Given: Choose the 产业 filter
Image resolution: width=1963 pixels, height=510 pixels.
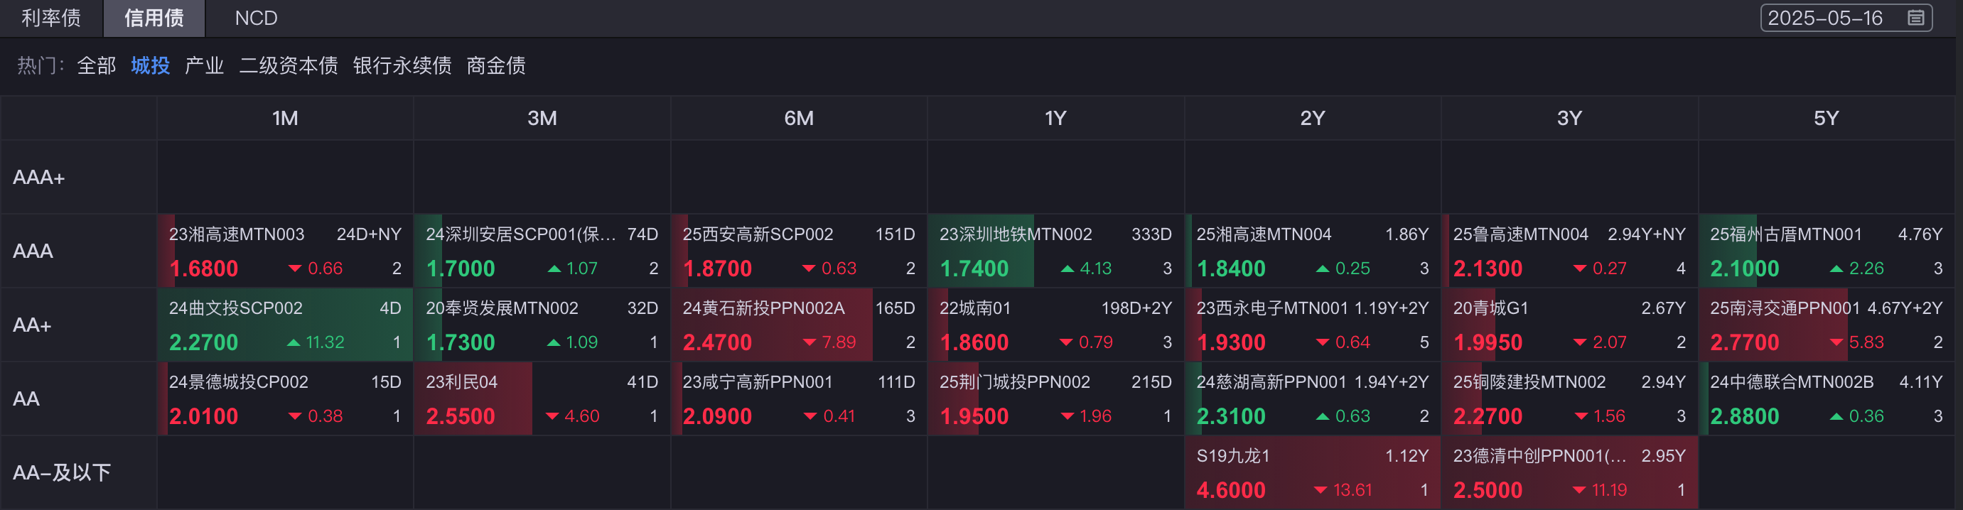Looking at the screenshot, I should (204, 66).
